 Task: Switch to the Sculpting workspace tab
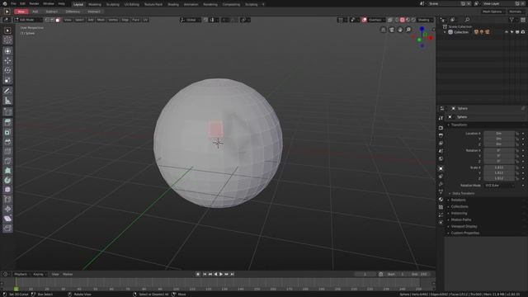(113, 4)
